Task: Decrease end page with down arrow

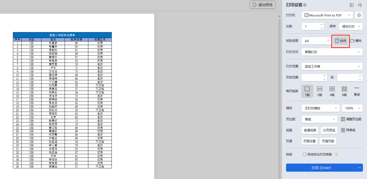Action: (x=360, y=79)
